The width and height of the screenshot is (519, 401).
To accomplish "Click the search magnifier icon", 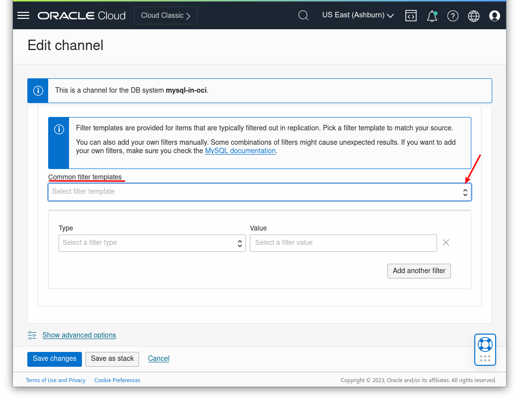I will pyautogui.click(x=303, y=15).
